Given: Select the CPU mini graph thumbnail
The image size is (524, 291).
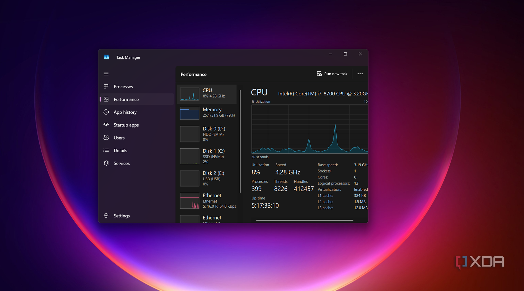Looking at the screenshot, I should click(190, 94).
